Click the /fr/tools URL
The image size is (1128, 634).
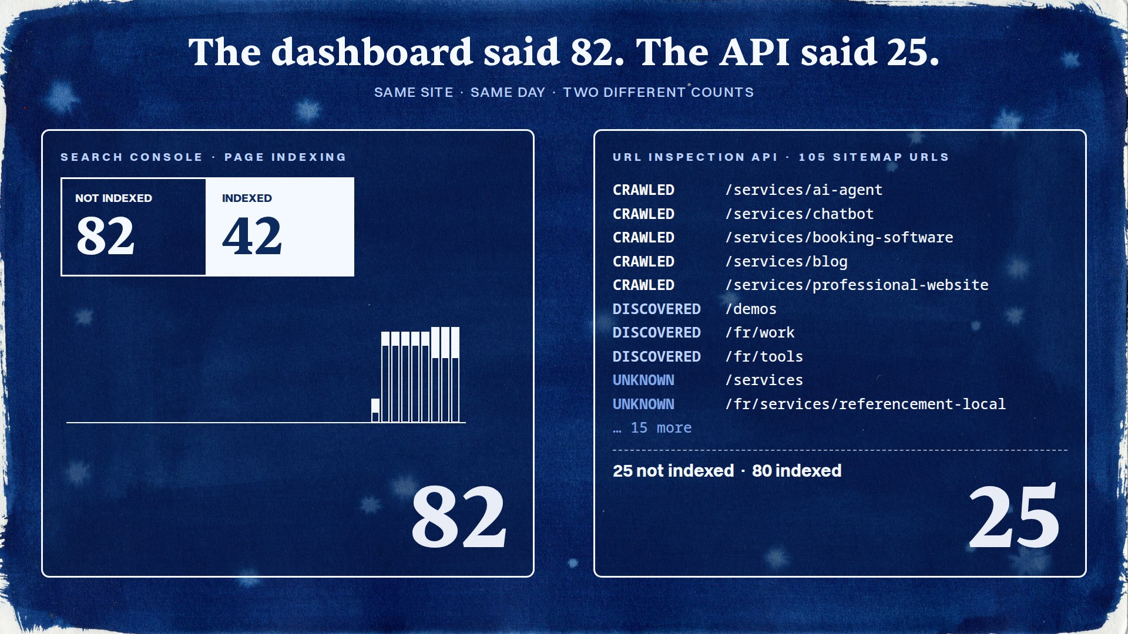tap(764, 356)
